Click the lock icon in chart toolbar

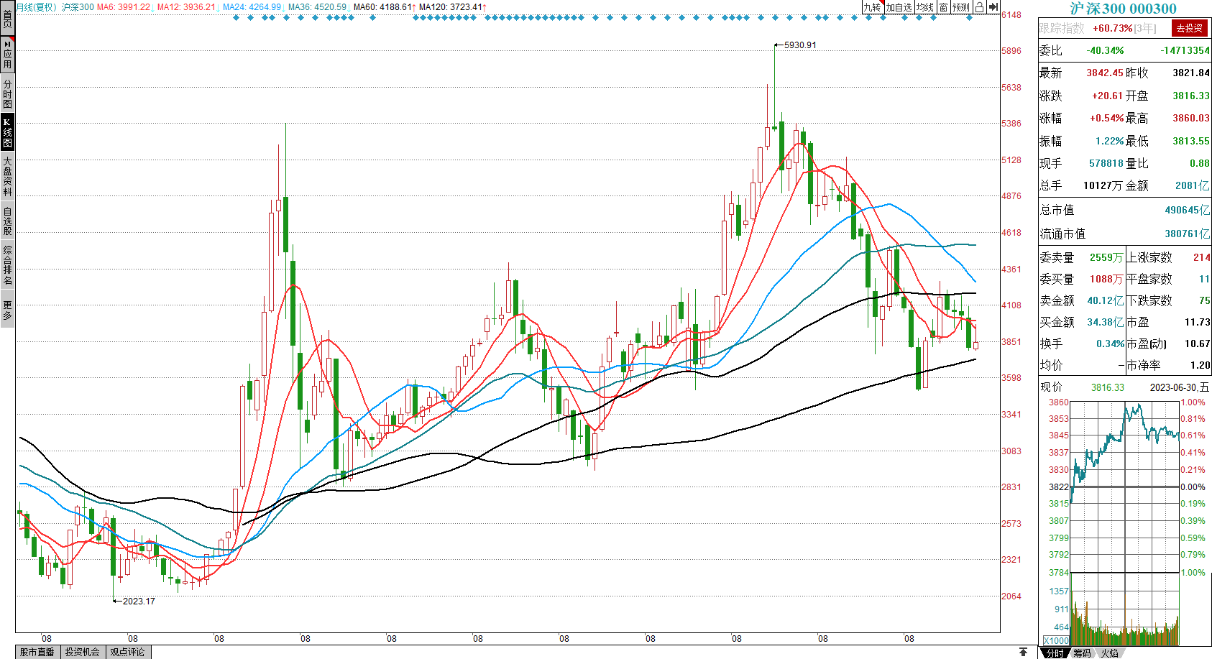pos(979,7)
